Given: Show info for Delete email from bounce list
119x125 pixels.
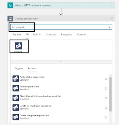Looking at the screenshot, I should click(106, 108).
